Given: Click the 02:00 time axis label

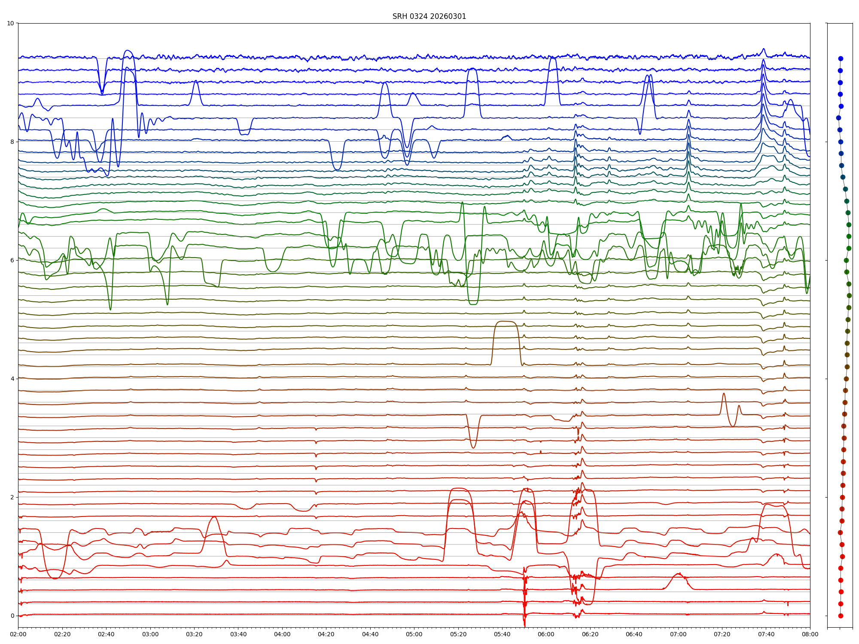Looking at the screenshot, I should (x=18, y=634).
